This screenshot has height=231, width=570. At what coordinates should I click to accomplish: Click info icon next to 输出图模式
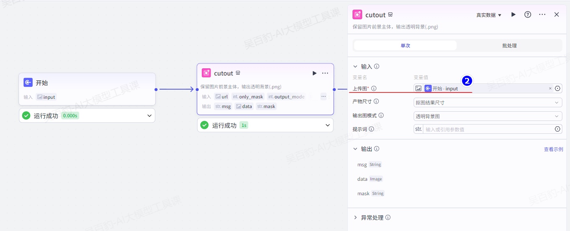[381, 115]
